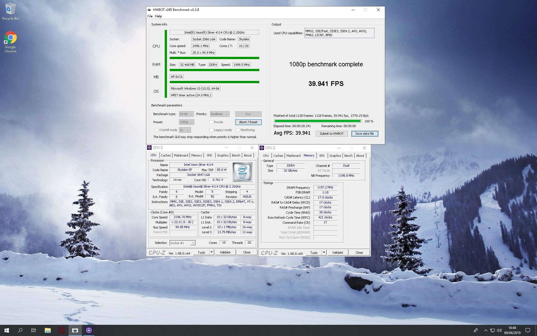Image resolution: width=537 pixels, height=336 pixels.
Task: Open the volume speaker tray icon
Action: coord(499,330)
